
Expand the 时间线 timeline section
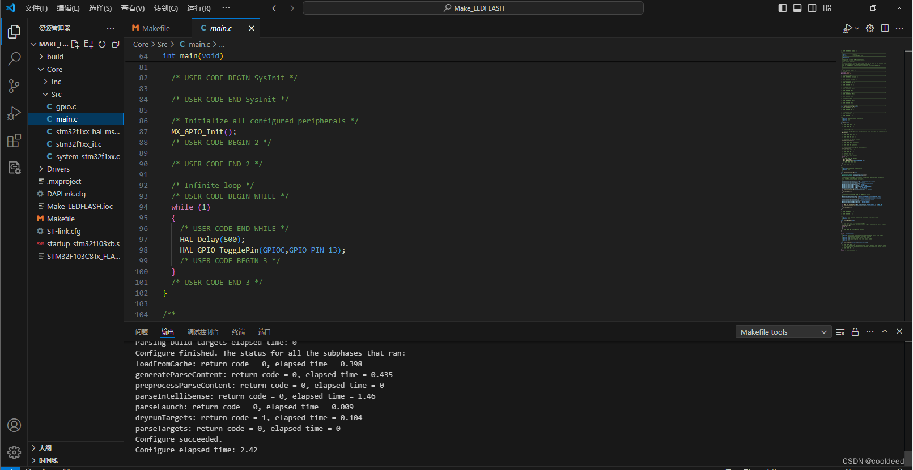pyautogui.click(x=76, y=460)
